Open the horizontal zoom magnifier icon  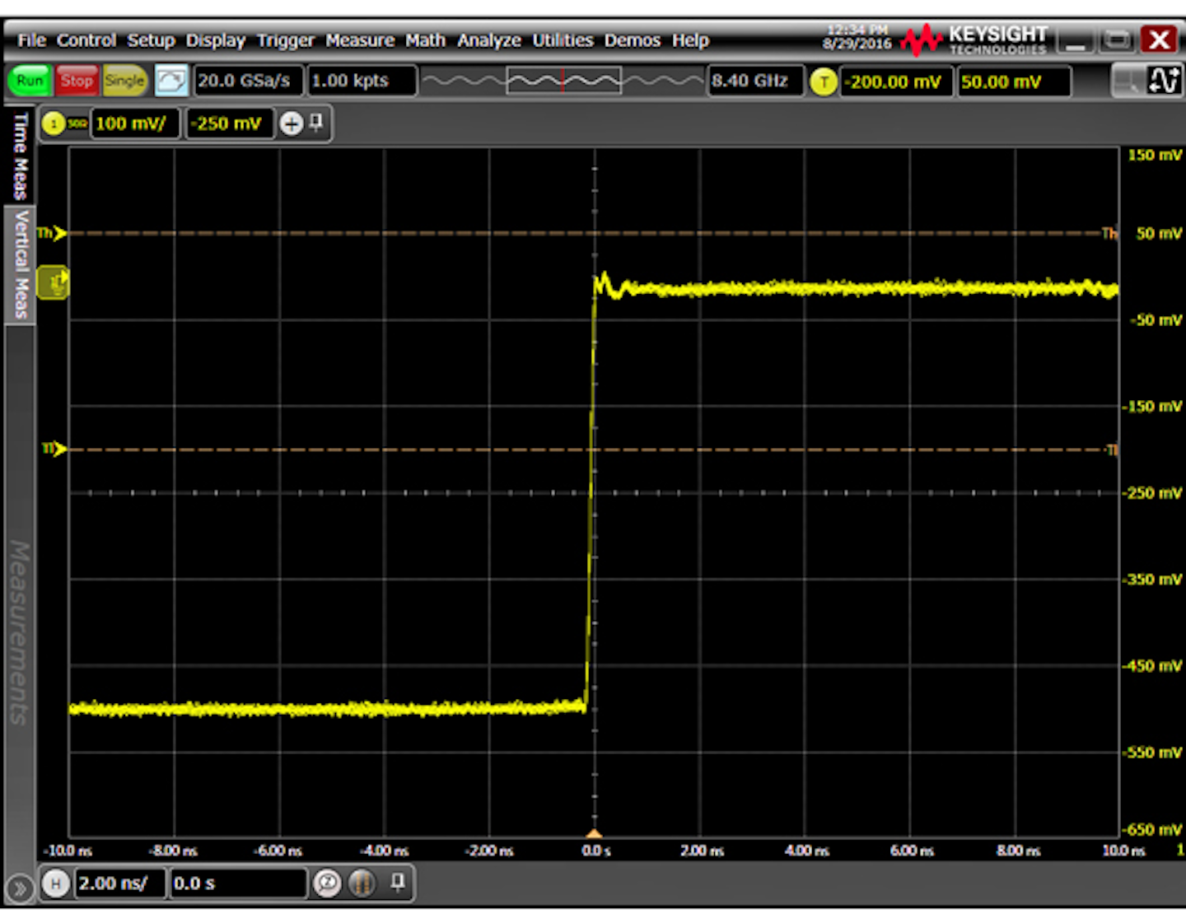coord(327,883)
